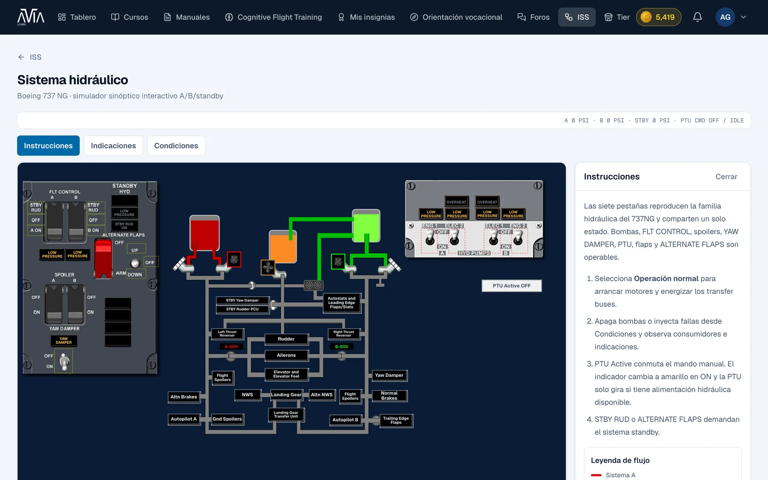Click the Sistema A red legend swatch

tap(596, 475)
